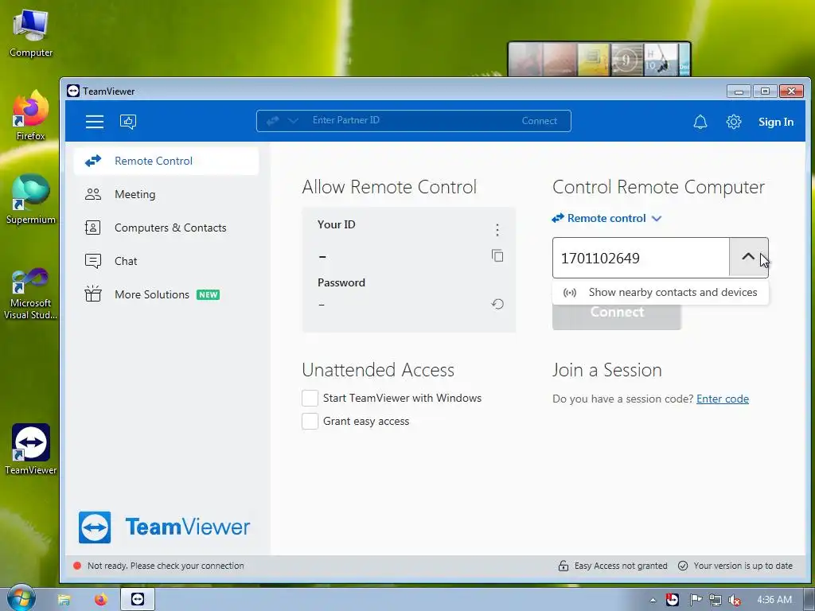Click the Easy Access not granted lock icon
The height and width of the screenshot is (611, 815).
click(563, 566)
